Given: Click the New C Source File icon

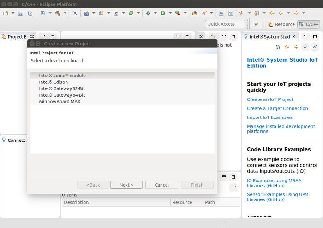Looking at the screenshot, I should (116, 13).
